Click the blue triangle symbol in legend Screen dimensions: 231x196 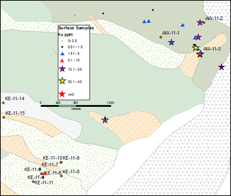tap(62, 54)
